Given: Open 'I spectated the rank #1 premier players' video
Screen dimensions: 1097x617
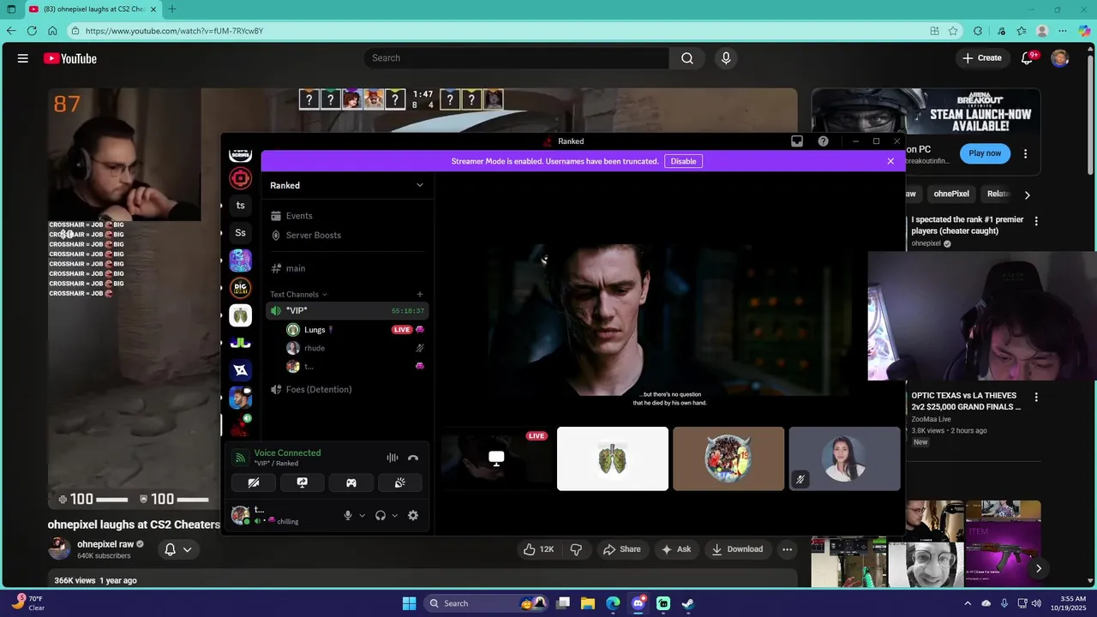Looking at the screenshot, I should 967,225.
